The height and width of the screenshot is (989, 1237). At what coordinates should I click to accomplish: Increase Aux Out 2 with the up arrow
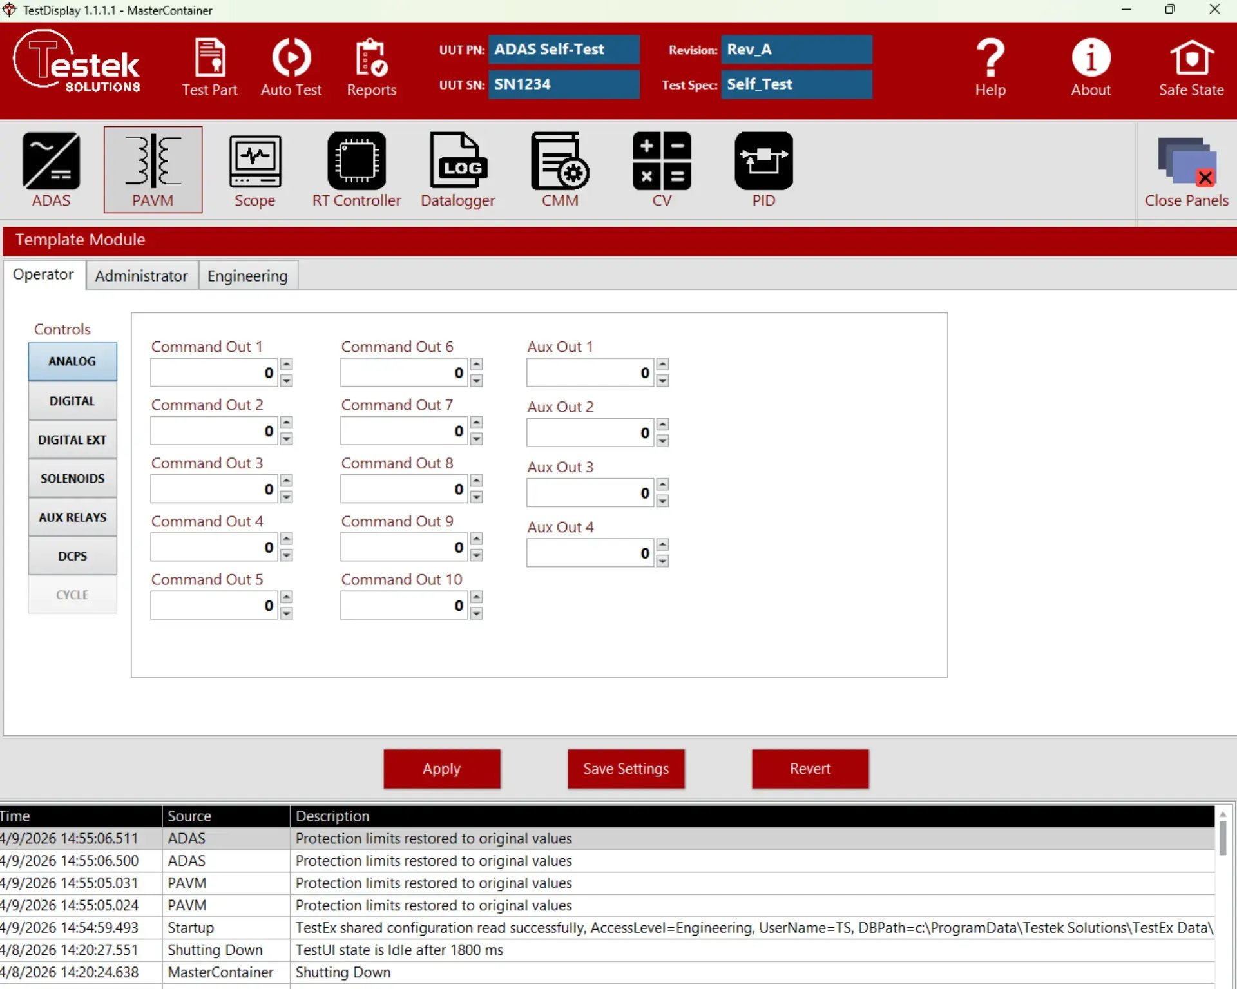662,425
